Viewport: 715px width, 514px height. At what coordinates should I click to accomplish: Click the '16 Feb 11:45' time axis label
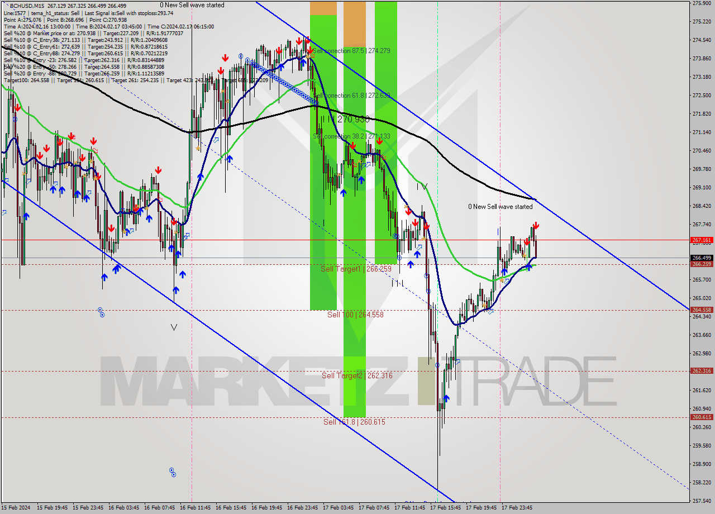point(196,508)
